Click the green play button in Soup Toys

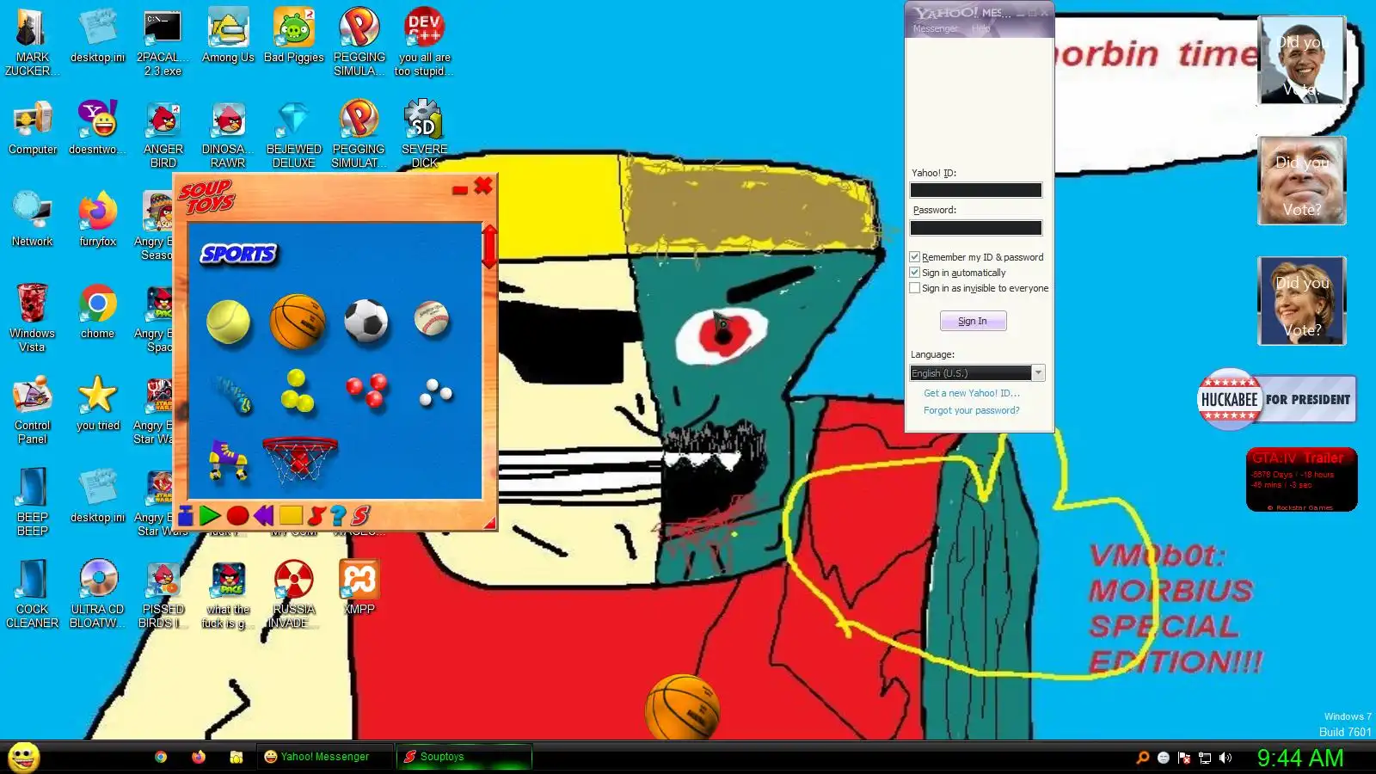[x=210, y=516]
